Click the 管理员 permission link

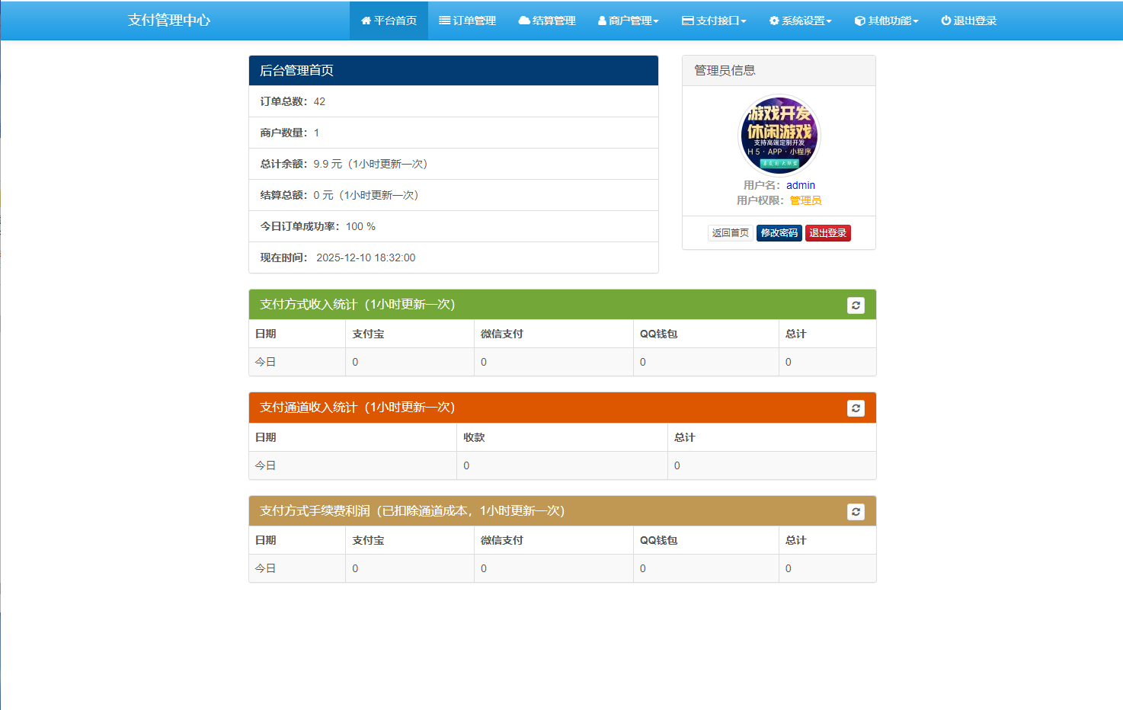pos(805,200)
